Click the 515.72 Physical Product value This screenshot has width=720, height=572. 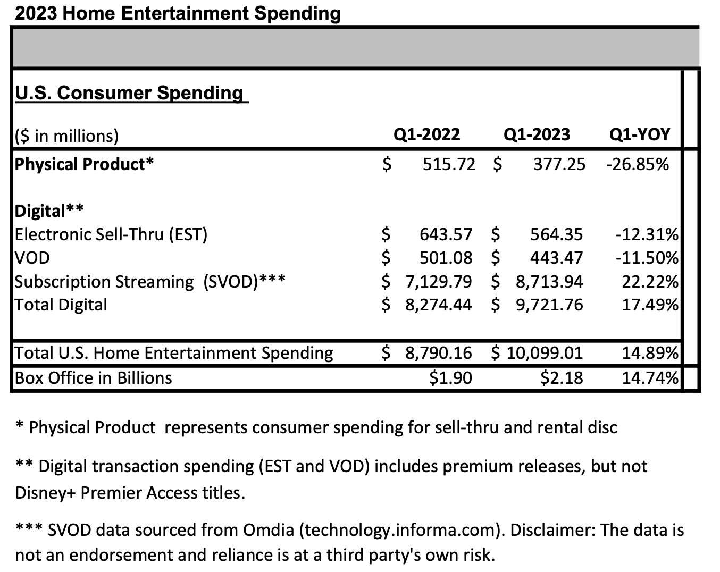coord(449,164)
